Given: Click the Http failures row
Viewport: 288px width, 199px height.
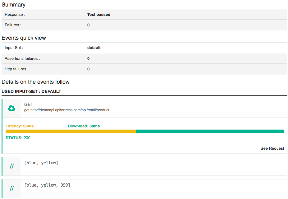Looking at the screenshot, I should 16,69.
